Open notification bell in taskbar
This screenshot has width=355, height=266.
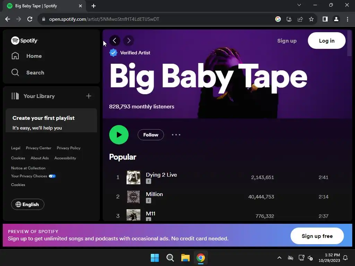tap(346, 258)
